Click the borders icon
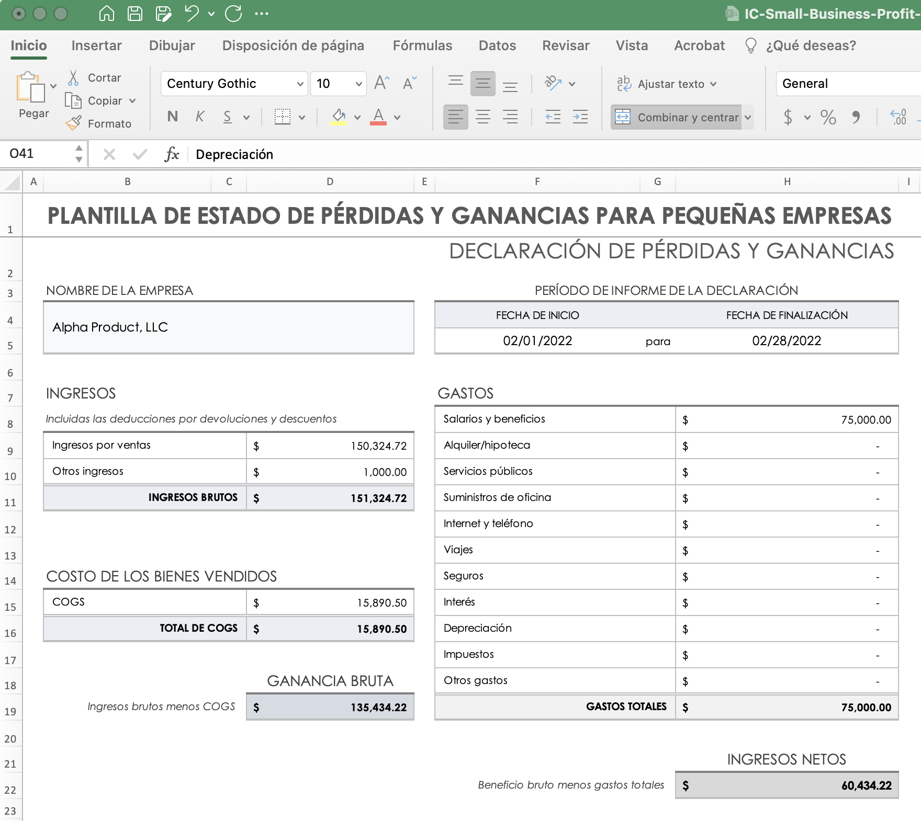The image size is (921, 821). (x=283, y=117)
